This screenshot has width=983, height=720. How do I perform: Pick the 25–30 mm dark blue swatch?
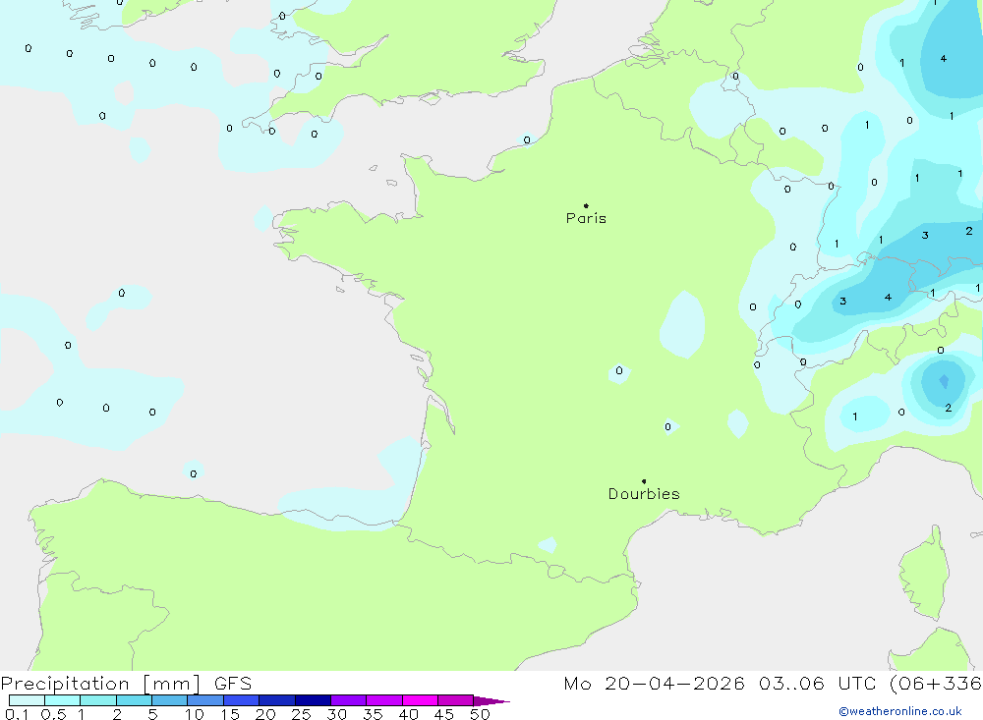(313, 700)
